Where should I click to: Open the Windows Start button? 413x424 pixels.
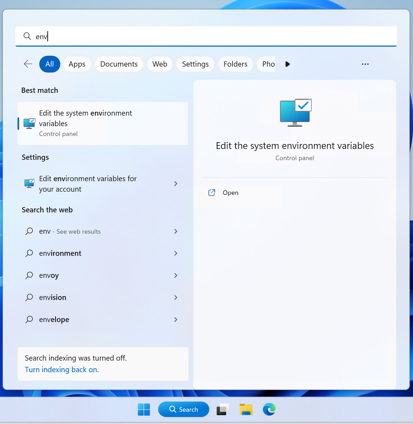[144, 409]
